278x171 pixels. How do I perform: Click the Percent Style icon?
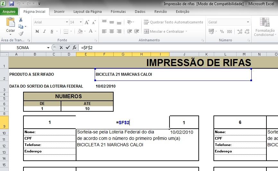pyautogui.click(x=222, y=31)
